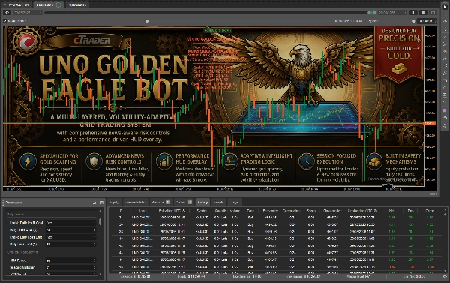Image resolution: width=450 pixels, height=283 pixels.
Task: Click the Parameters panel scroll-up arrow
Action: coord(100,211)
